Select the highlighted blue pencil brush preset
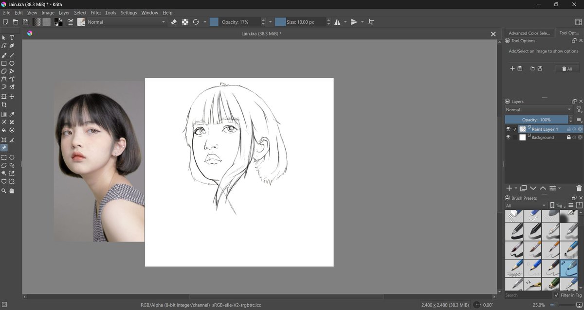The height and width of the screenshot is (310, 584). click(569, 268)
